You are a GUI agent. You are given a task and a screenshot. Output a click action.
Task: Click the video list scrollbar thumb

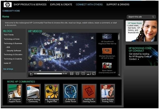coord(119,37)
